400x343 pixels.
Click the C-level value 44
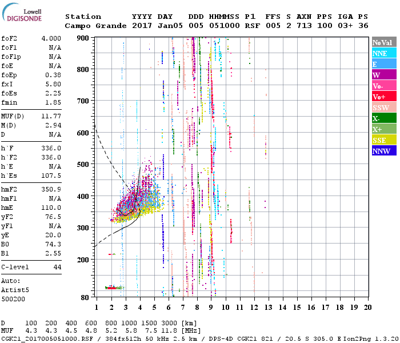tap(57, 267)
